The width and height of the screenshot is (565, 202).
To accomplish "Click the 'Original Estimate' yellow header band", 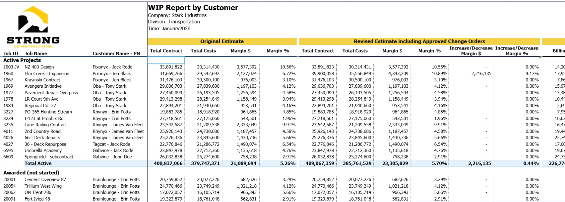I will point(222,41).
